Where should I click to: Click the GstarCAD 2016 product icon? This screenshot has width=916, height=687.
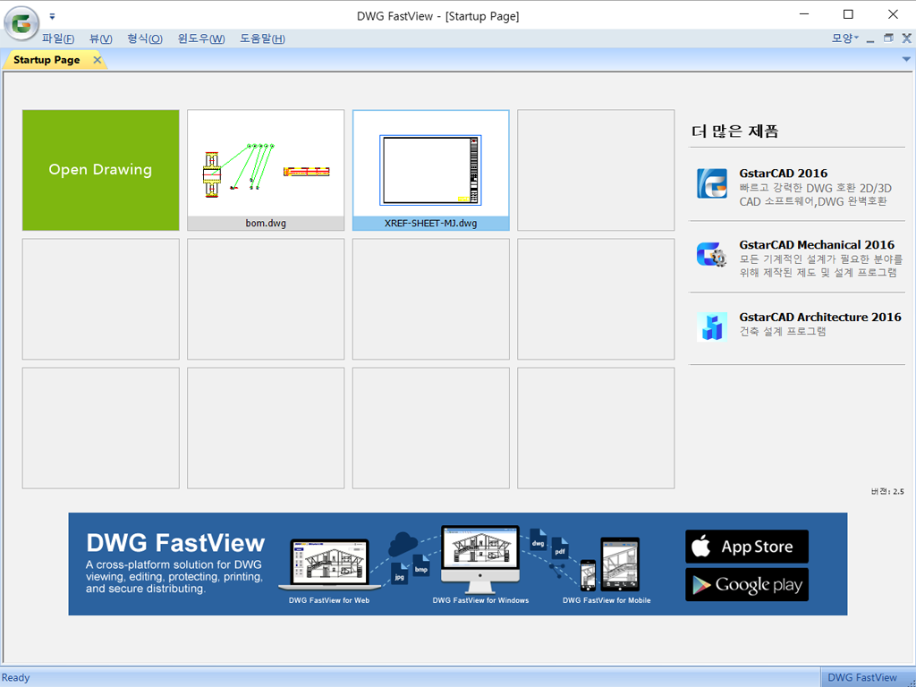click(x=712, y=183)
